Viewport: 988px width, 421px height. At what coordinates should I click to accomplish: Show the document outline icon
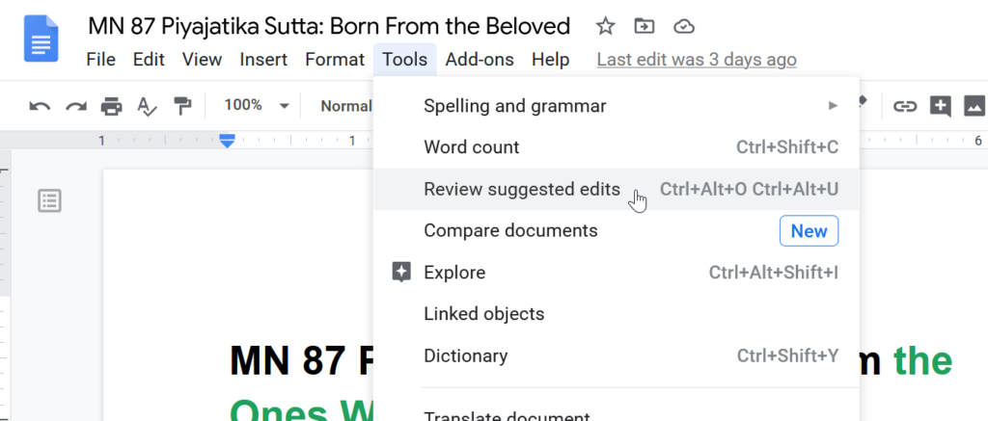click(50, 201)
